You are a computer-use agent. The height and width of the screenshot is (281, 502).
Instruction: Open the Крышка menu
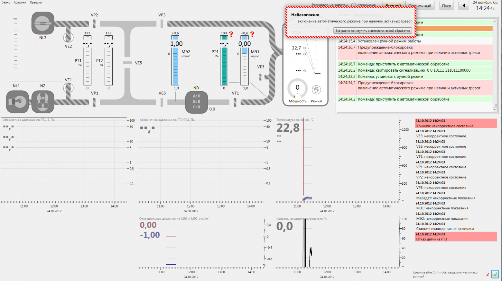(x=36, y=2)
